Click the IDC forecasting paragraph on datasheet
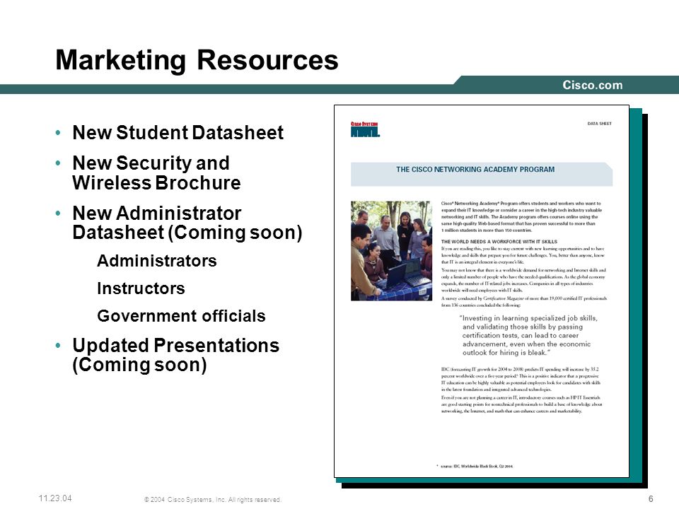679x509 pixels. pyautogui.click(x=521, y=379)
